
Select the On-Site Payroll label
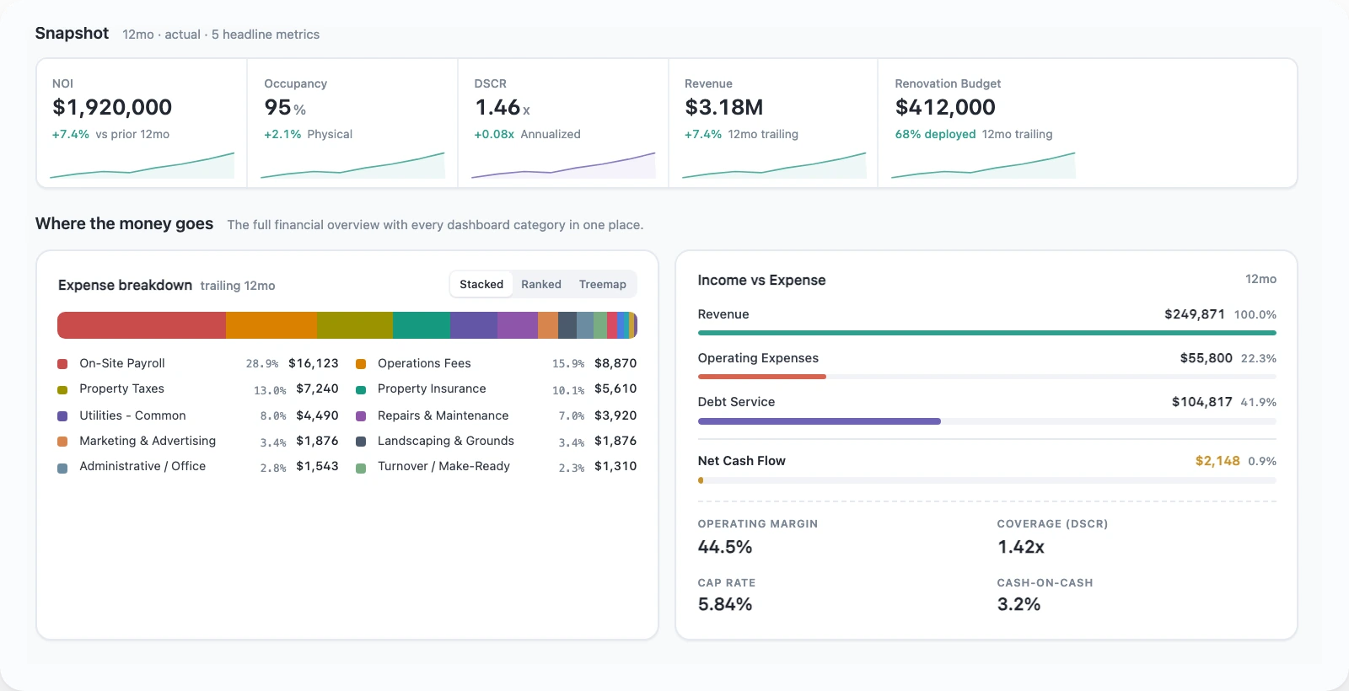[x=122, y=363]
